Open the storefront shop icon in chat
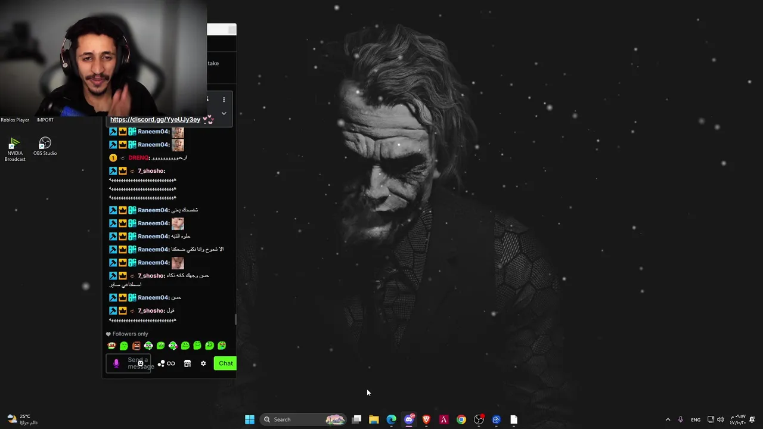This screenshot has height=429, width=763. (187, 363)
